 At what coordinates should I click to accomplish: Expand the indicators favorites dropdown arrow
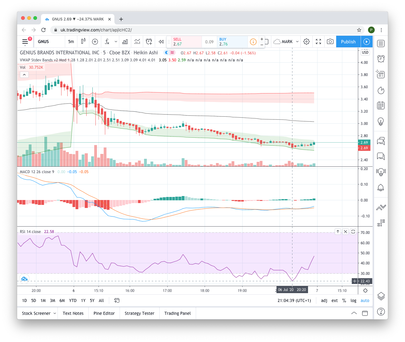(116, 42)
